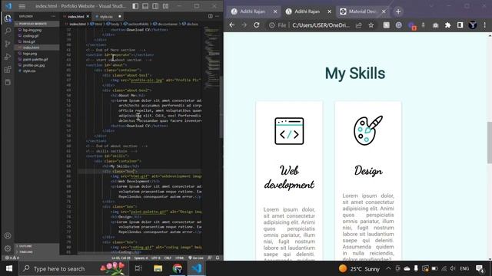The image size is (492, 276).
Task: Select the body breadcrumb in the editor
Action: coord(114,24)
